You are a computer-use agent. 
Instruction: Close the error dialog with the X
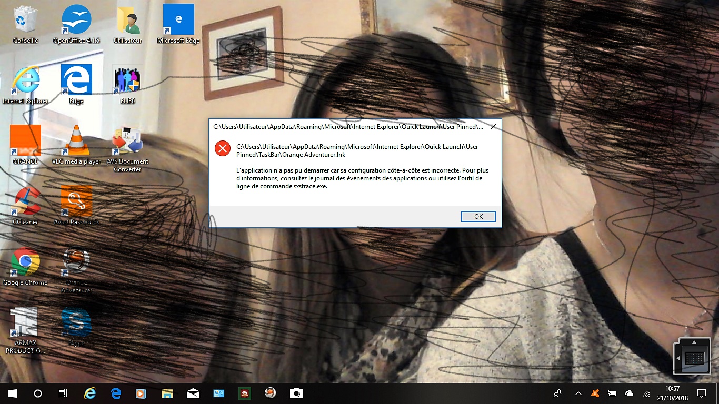click(x=493, y=126)
